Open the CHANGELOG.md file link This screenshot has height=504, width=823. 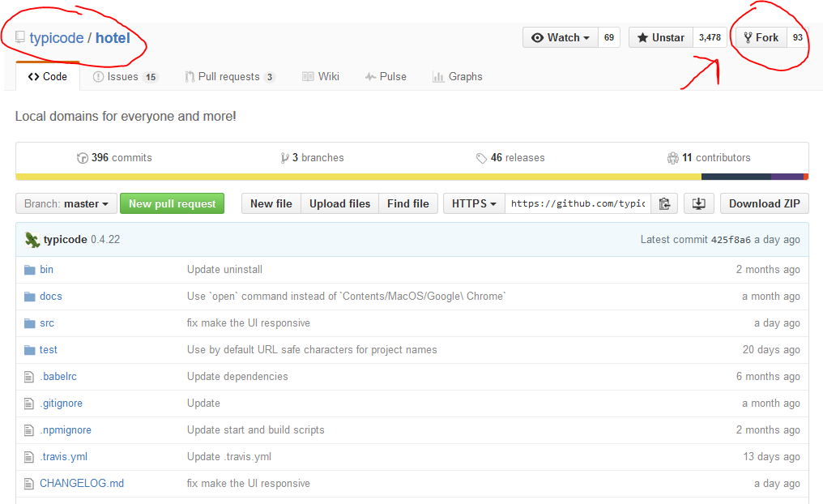(82, 484)
